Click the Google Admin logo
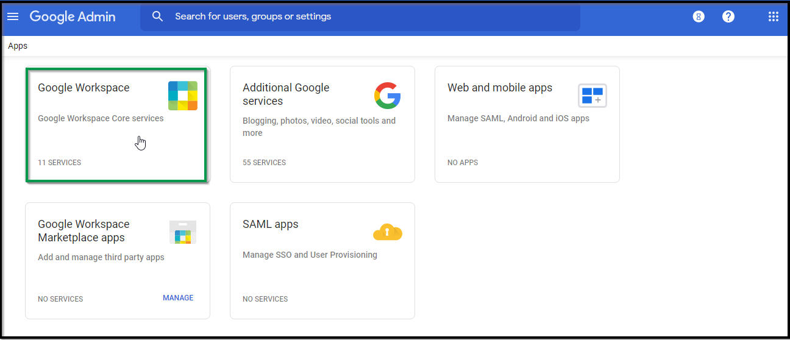The height and width of the screenshot is (340, 790). click(73, 17)
